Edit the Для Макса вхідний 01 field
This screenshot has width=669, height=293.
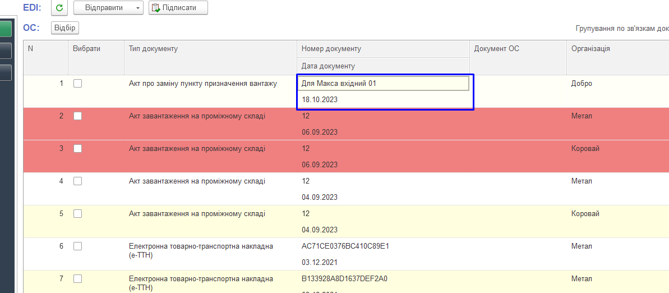(383, 84)
